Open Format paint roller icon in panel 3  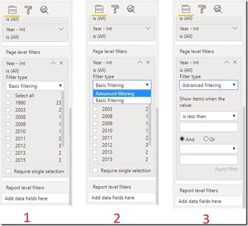pyautogui.click(x=202, y=9)
